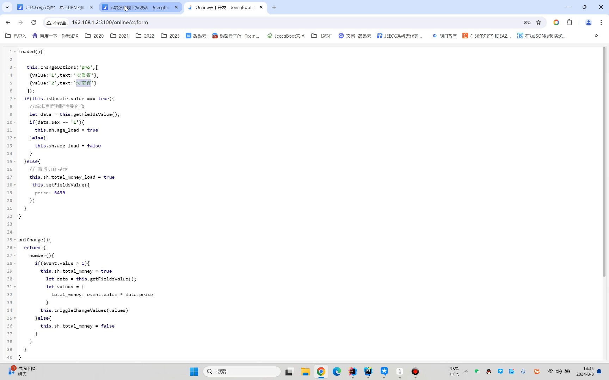Open the 2021 bookmarks folder

click(x=119, y=36)
